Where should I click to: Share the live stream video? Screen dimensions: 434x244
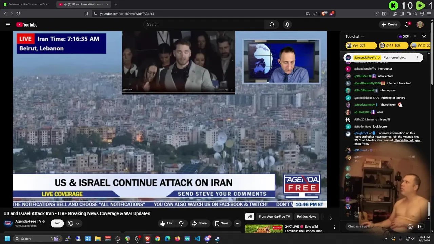pos(199,223)
